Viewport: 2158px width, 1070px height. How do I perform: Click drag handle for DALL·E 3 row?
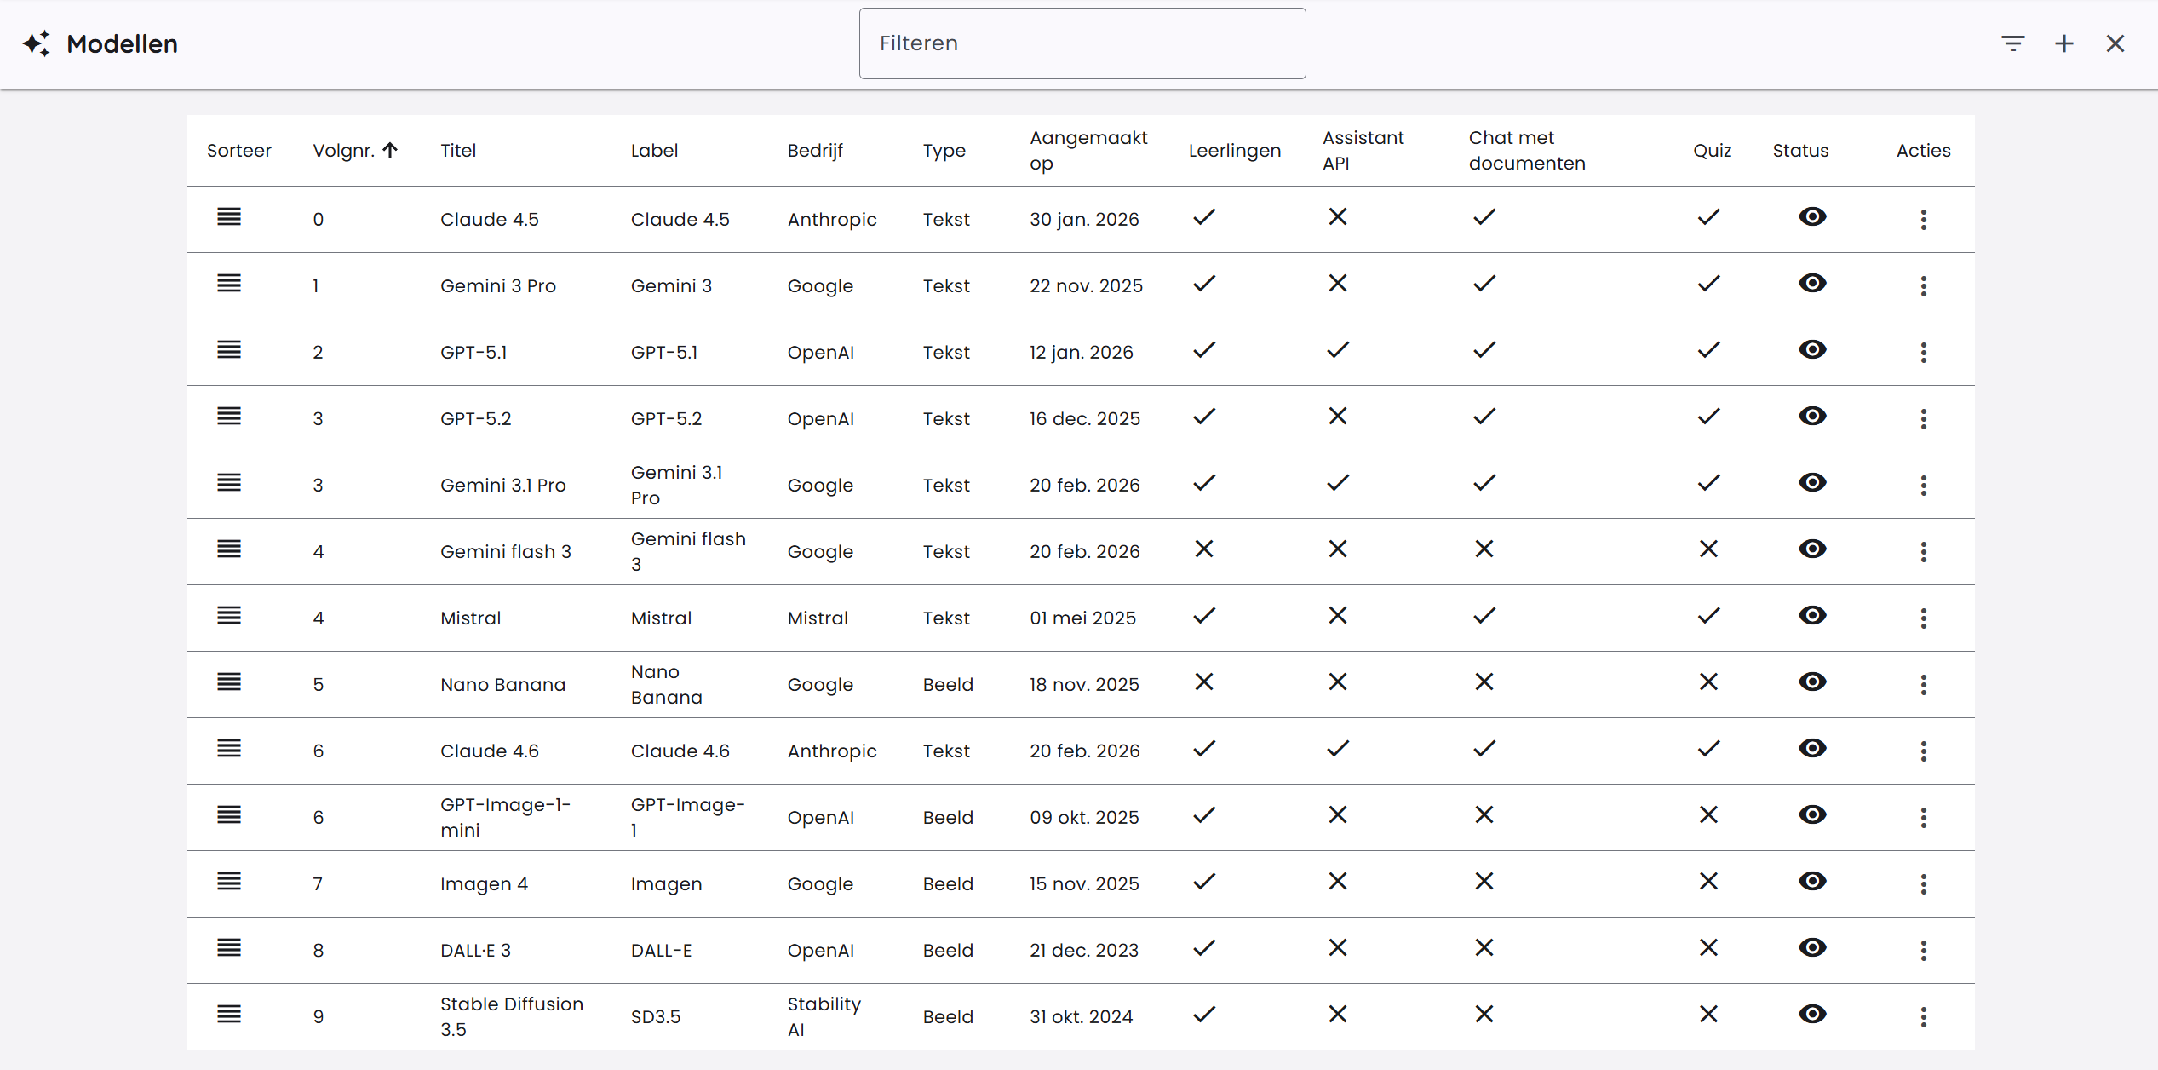[229, 948]
